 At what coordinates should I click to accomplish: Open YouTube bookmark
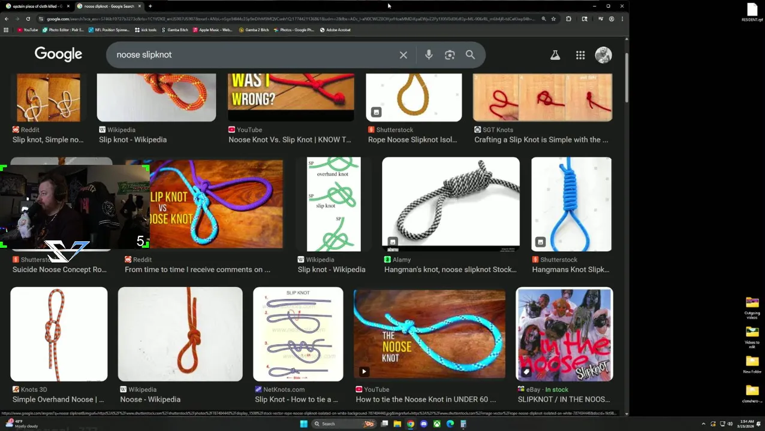pyautogui.click(x=27, y=30)
